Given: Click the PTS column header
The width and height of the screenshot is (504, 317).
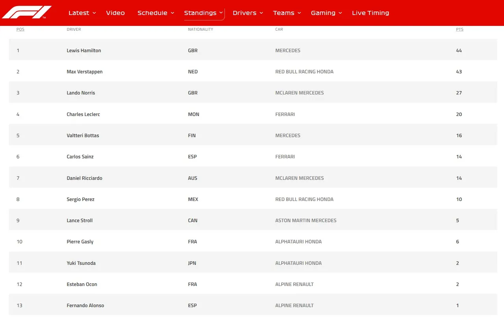Looking at the screenshot, I should click(460, 29).
